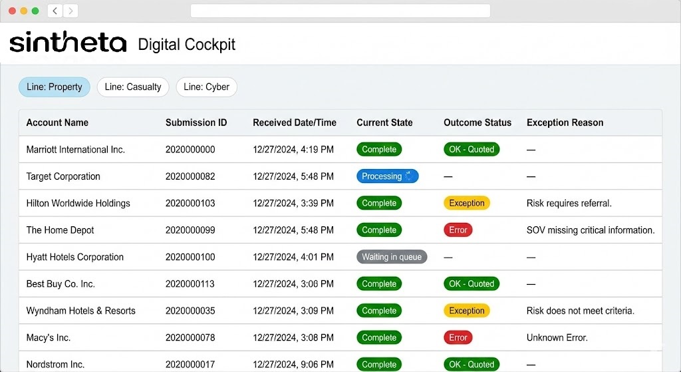
Task: Click the red Error badge for The Home Depot
Action: tap(458, 230)
